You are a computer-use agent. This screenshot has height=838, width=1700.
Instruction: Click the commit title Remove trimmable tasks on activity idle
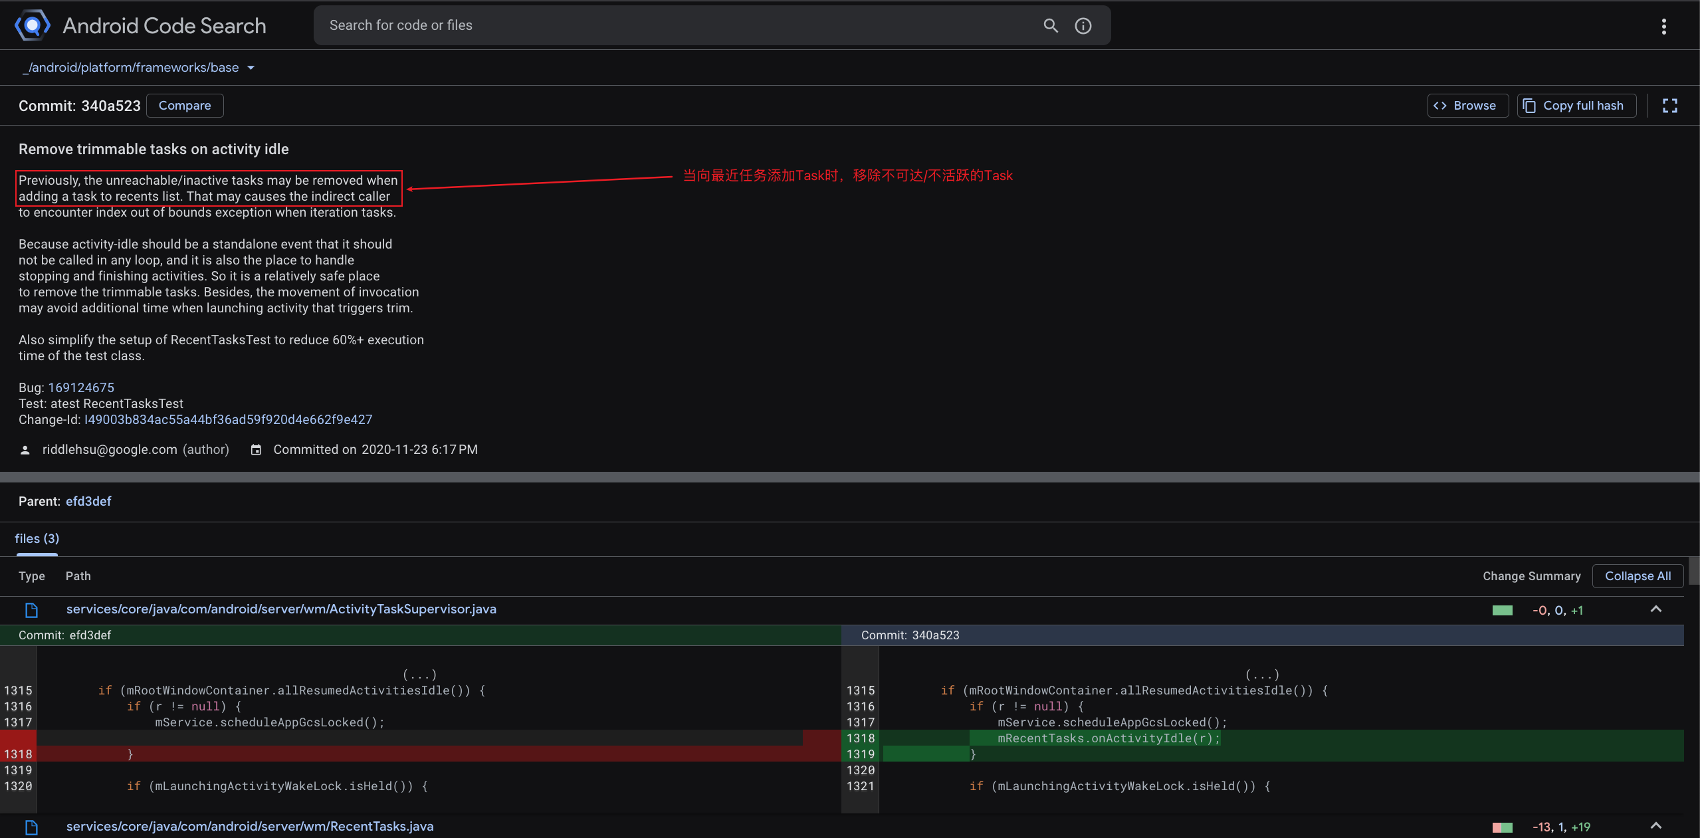(x=154, y=150)
